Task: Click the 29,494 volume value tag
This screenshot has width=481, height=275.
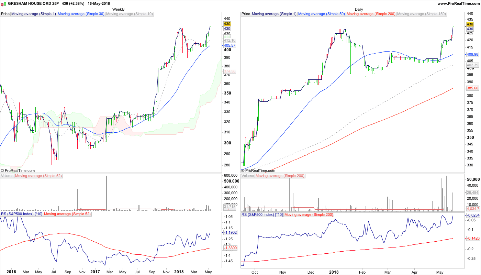Action: (472, 193)
